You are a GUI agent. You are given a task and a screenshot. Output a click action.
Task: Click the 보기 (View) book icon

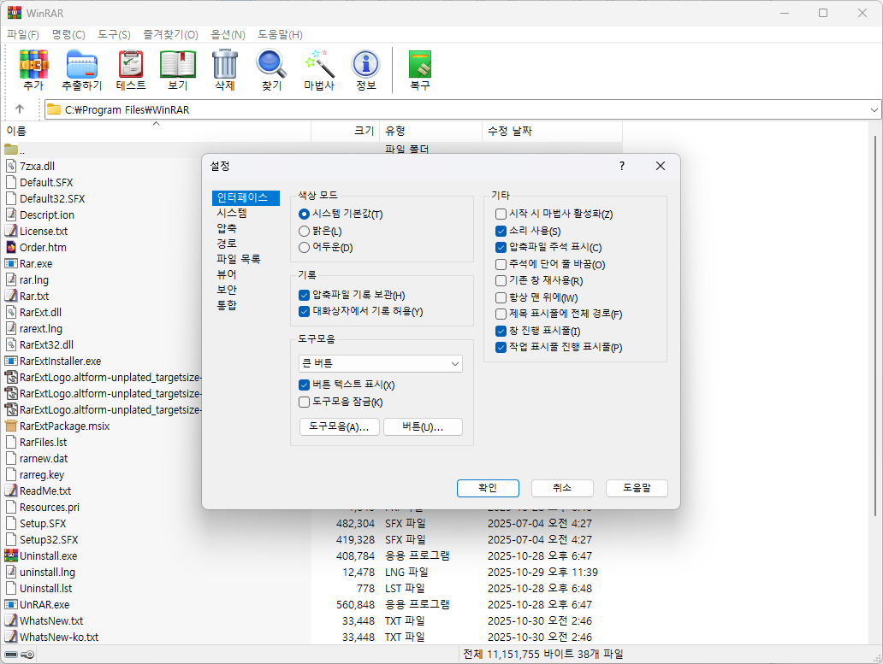178,64
